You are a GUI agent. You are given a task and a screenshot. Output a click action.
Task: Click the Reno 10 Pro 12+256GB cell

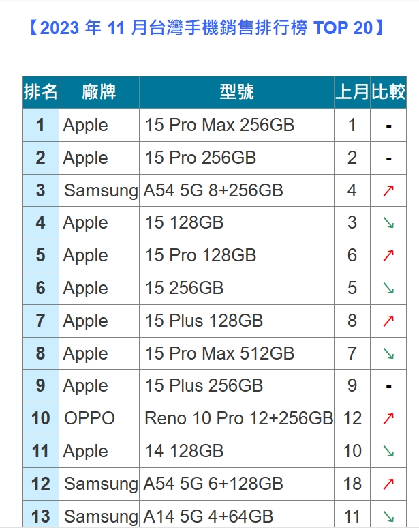[x=238, y=418]
